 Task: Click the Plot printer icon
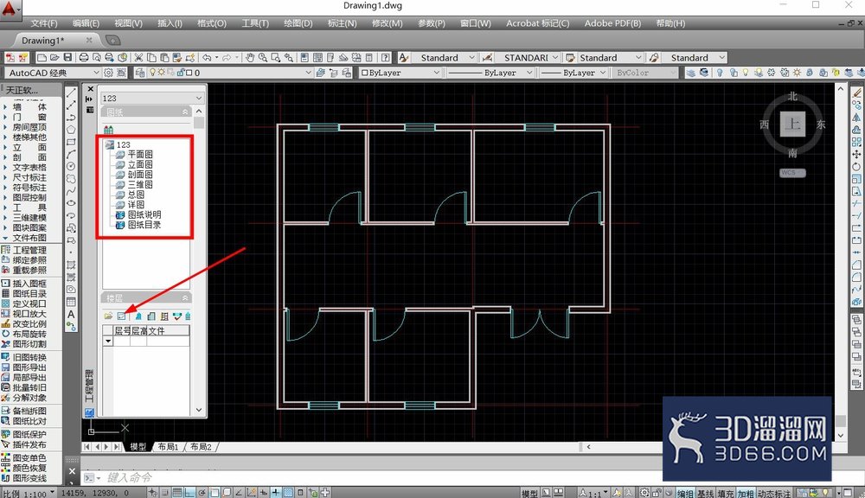click(x=84, y=57)
